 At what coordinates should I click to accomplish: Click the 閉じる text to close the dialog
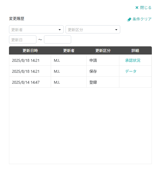(146, 8)
